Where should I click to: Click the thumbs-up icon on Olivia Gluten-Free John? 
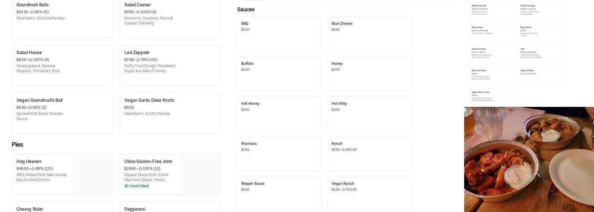[140, 169]
